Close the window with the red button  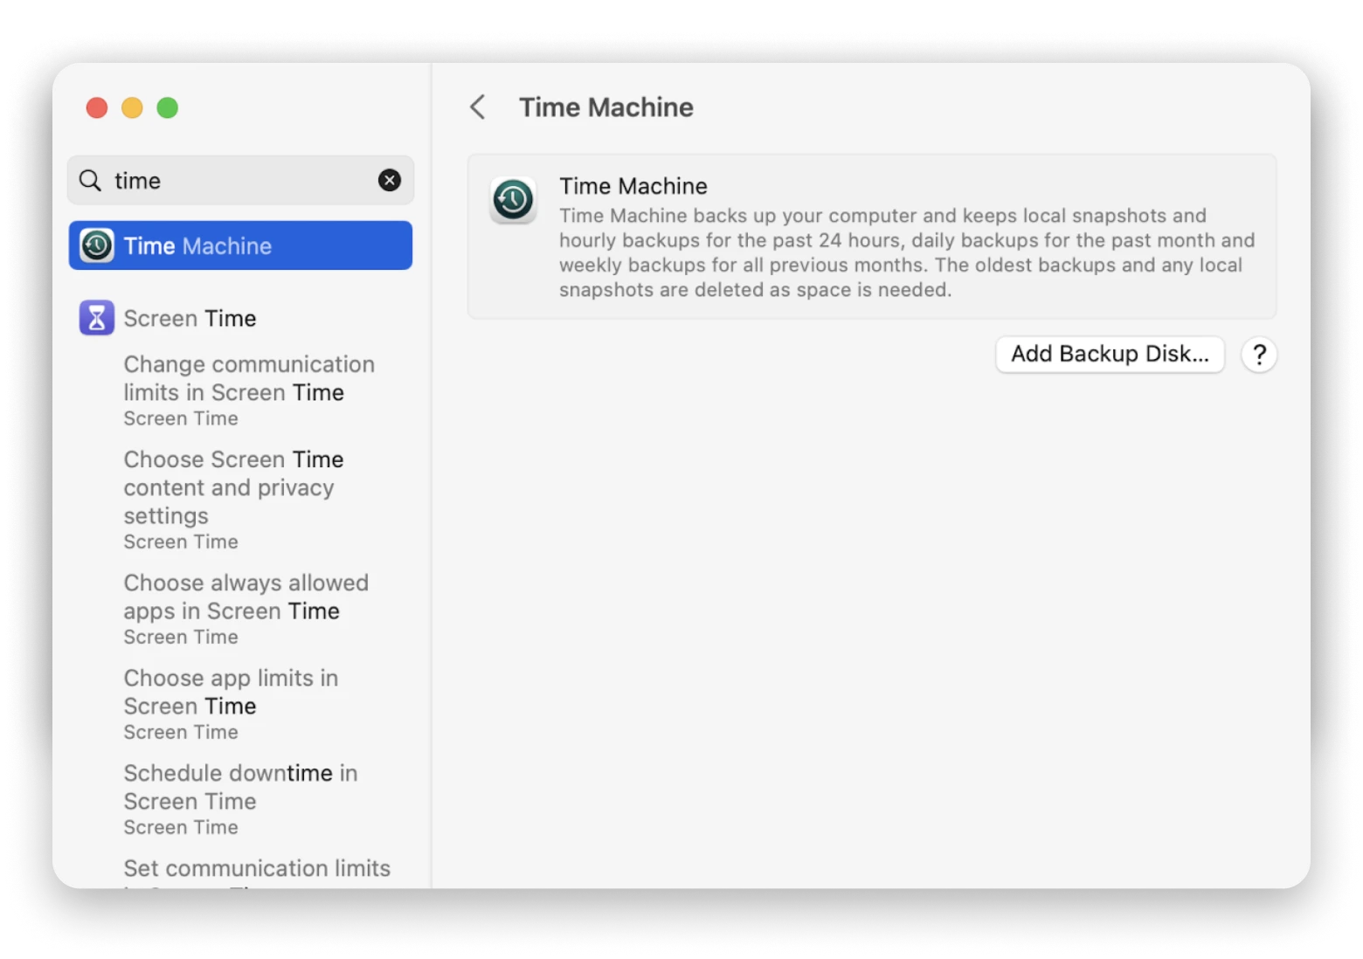(97, 107)
